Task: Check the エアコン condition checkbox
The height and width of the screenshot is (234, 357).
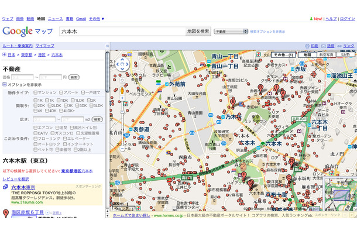Action: pos(35,128)
